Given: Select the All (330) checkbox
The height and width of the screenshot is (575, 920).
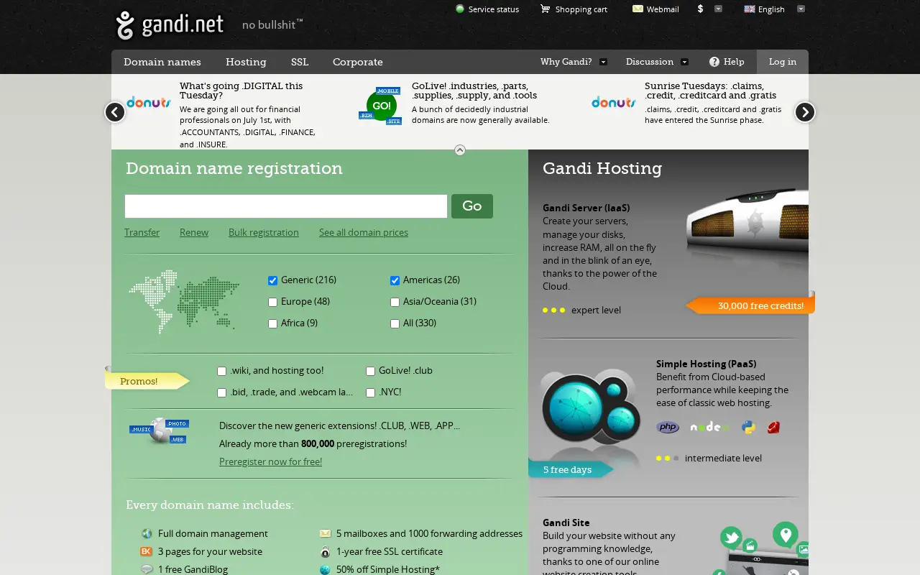Looking at the screenshot, I should tap(395, 323).
